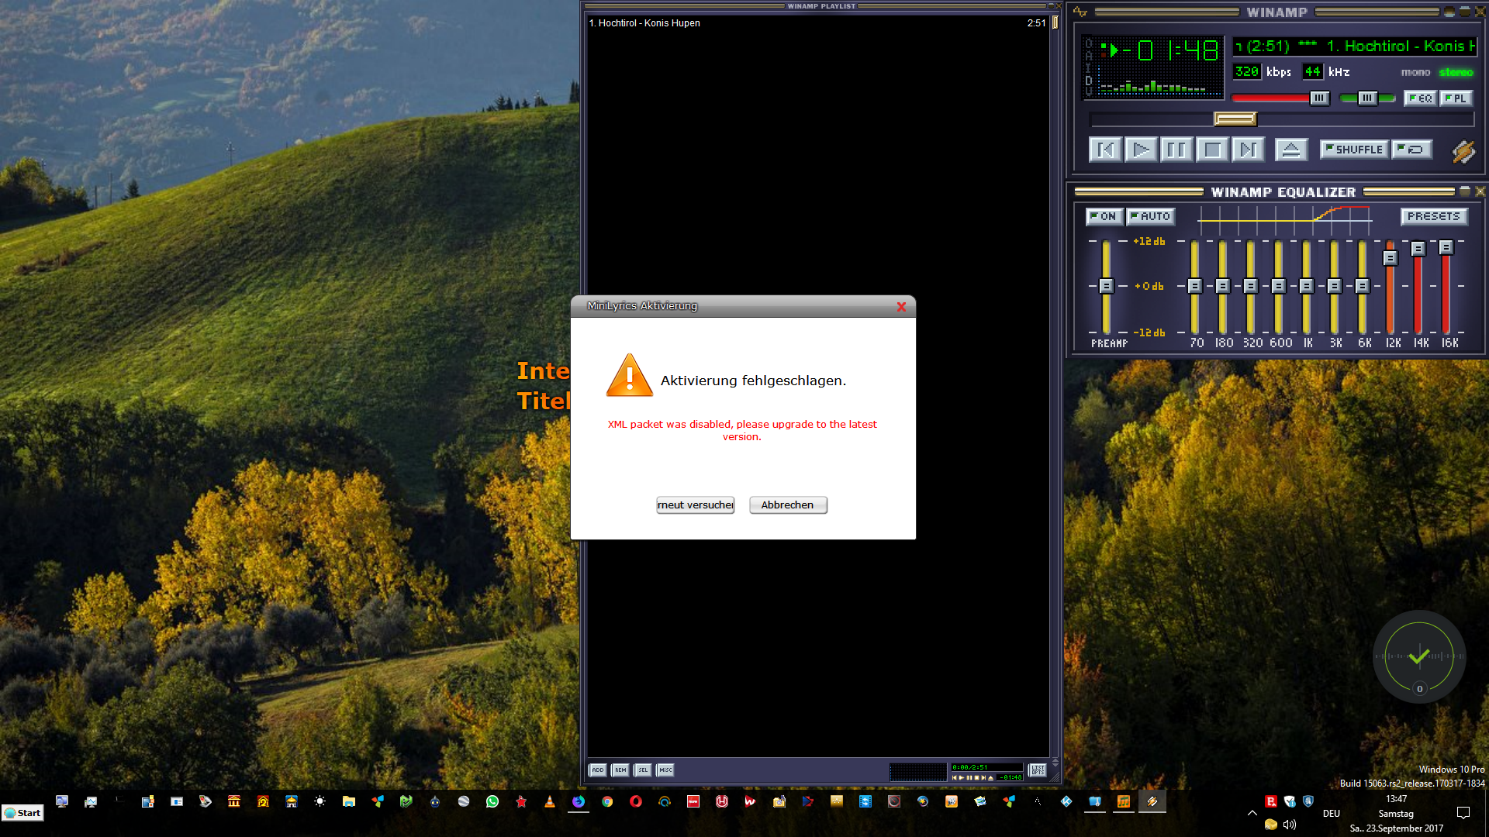Click 'erneut versuchen' retry button in dialog
Screen dimensions: 1489x837
point(696,505)
